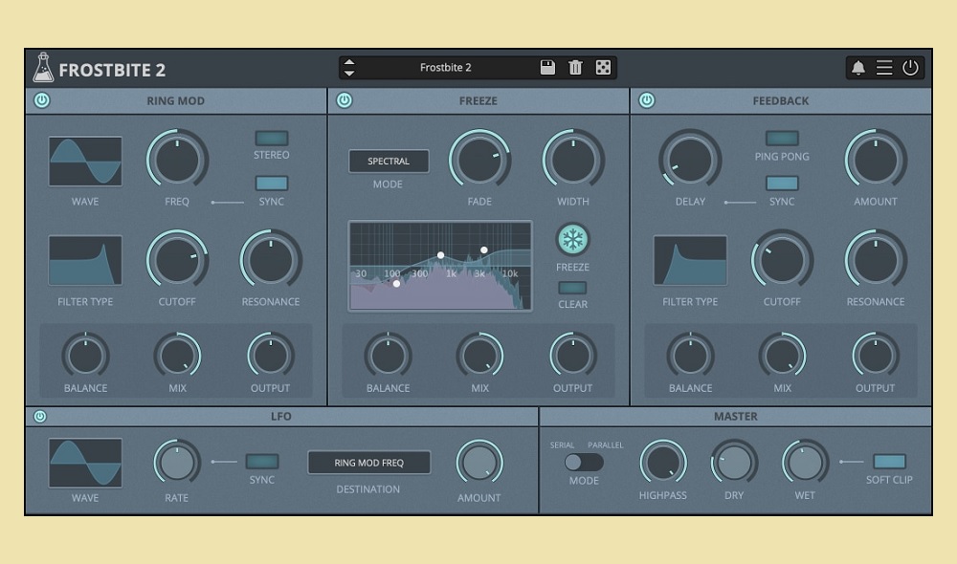The height and width of the screenshot is (564, 957).
Task: Toggle the Soft Clip button
Action: tap(889, 462)
